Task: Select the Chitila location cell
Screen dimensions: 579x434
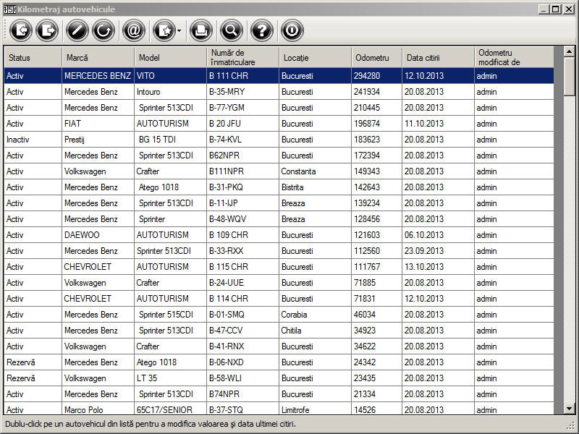Action: pyautogui.click(x=315, y=330)
